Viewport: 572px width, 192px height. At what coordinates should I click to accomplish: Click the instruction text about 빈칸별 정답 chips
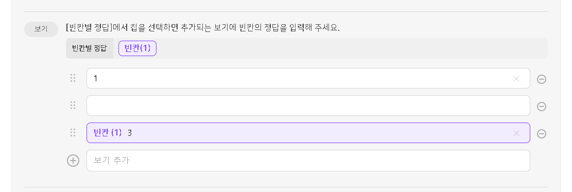click(203, 28)
